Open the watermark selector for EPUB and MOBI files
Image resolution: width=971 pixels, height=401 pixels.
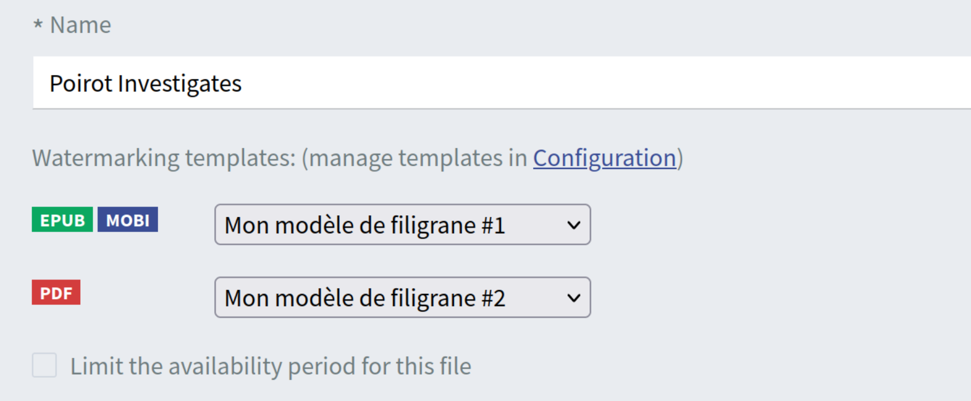(x=402, y=224)
